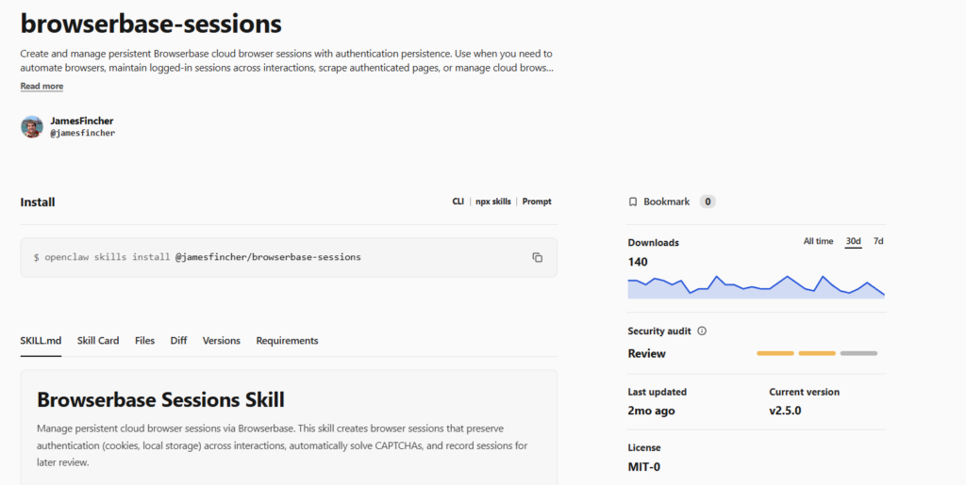
Task: Click the first yellow audit bar
Action: [x=775, y=353]
